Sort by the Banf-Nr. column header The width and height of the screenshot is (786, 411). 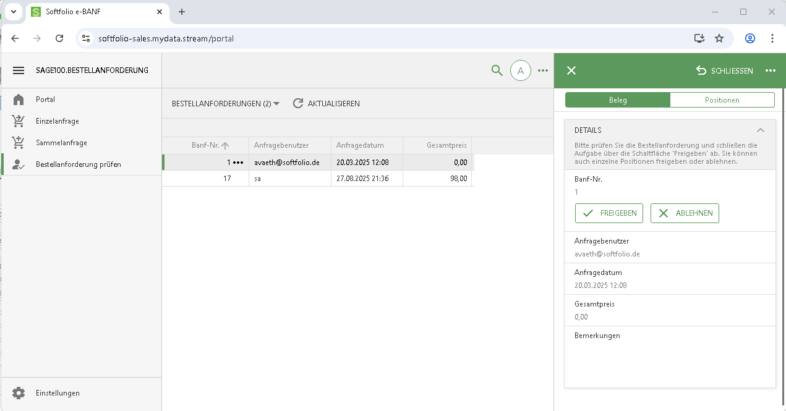click(x=206, y=145)
